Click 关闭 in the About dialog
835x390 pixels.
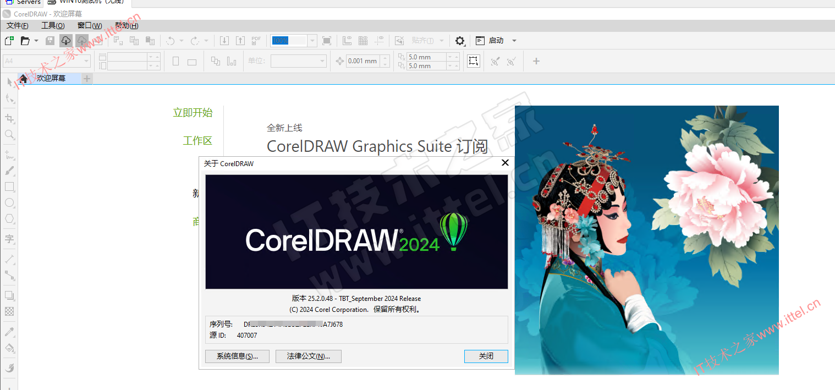(x=486, y=356)
